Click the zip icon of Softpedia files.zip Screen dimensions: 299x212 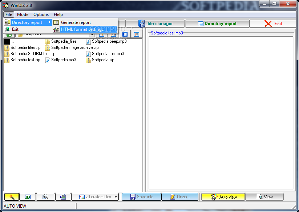click(7, 48)
